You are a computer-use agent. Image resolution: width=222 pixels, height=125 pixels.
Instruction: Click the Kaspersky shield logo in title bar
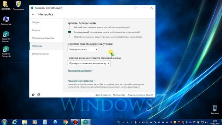32,8
